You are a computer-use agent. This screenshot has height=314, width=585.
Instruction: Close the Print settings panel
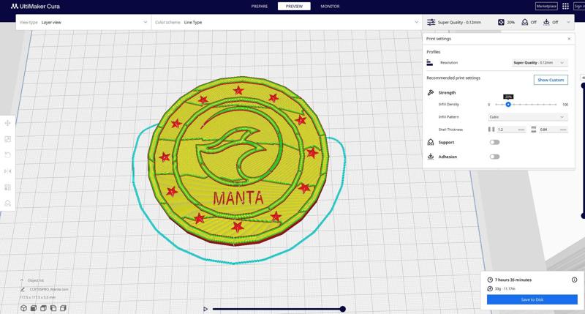point(569,39)
